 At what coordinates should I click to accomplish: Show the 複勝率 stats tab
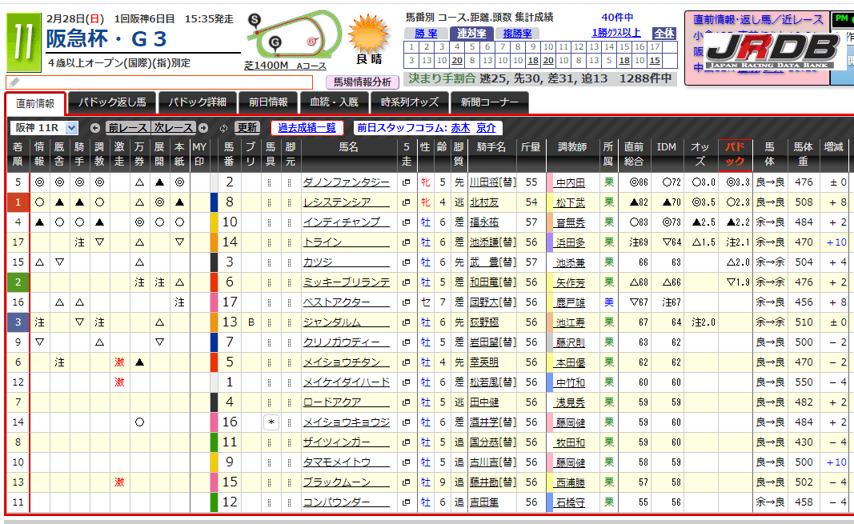click(517, 34)
